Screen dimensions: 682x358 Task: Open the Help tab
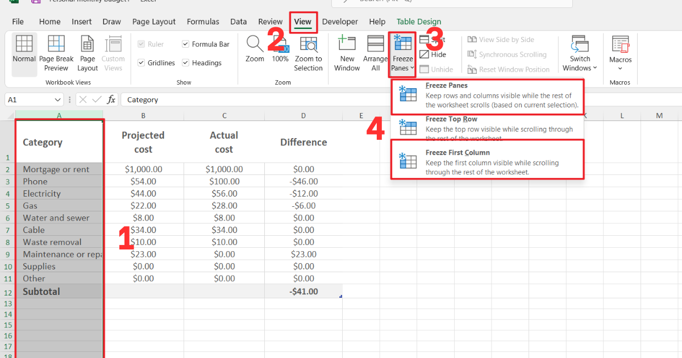[x=377, y=22]
